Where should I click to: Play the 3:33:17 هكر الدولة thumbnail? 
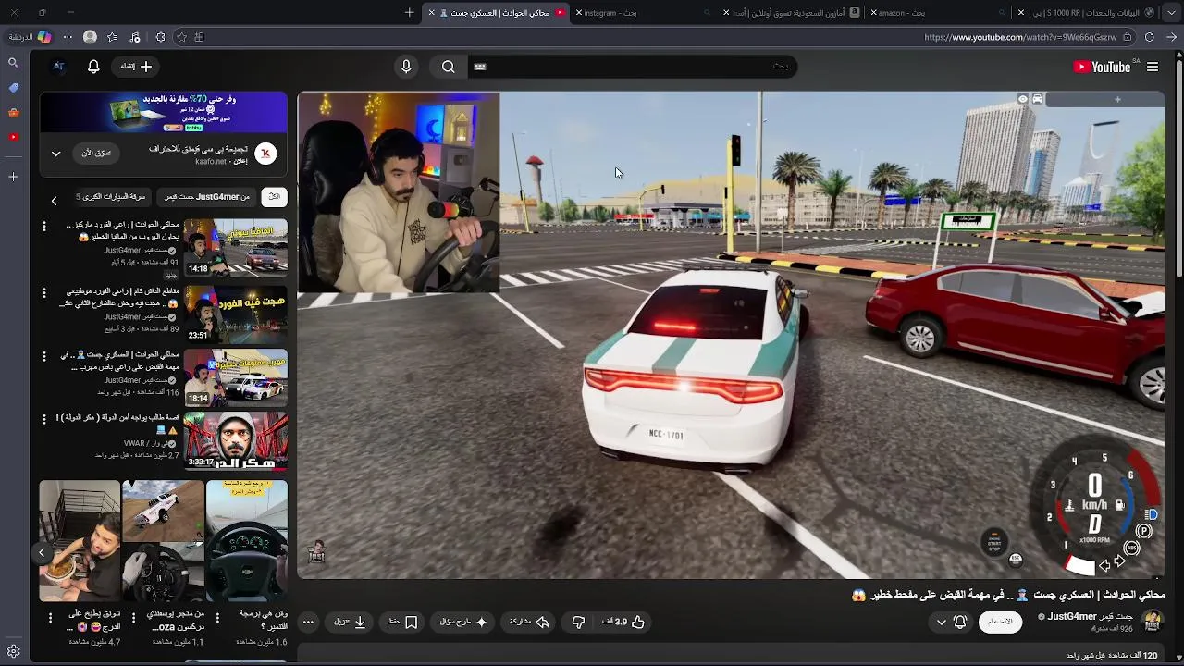235,441
